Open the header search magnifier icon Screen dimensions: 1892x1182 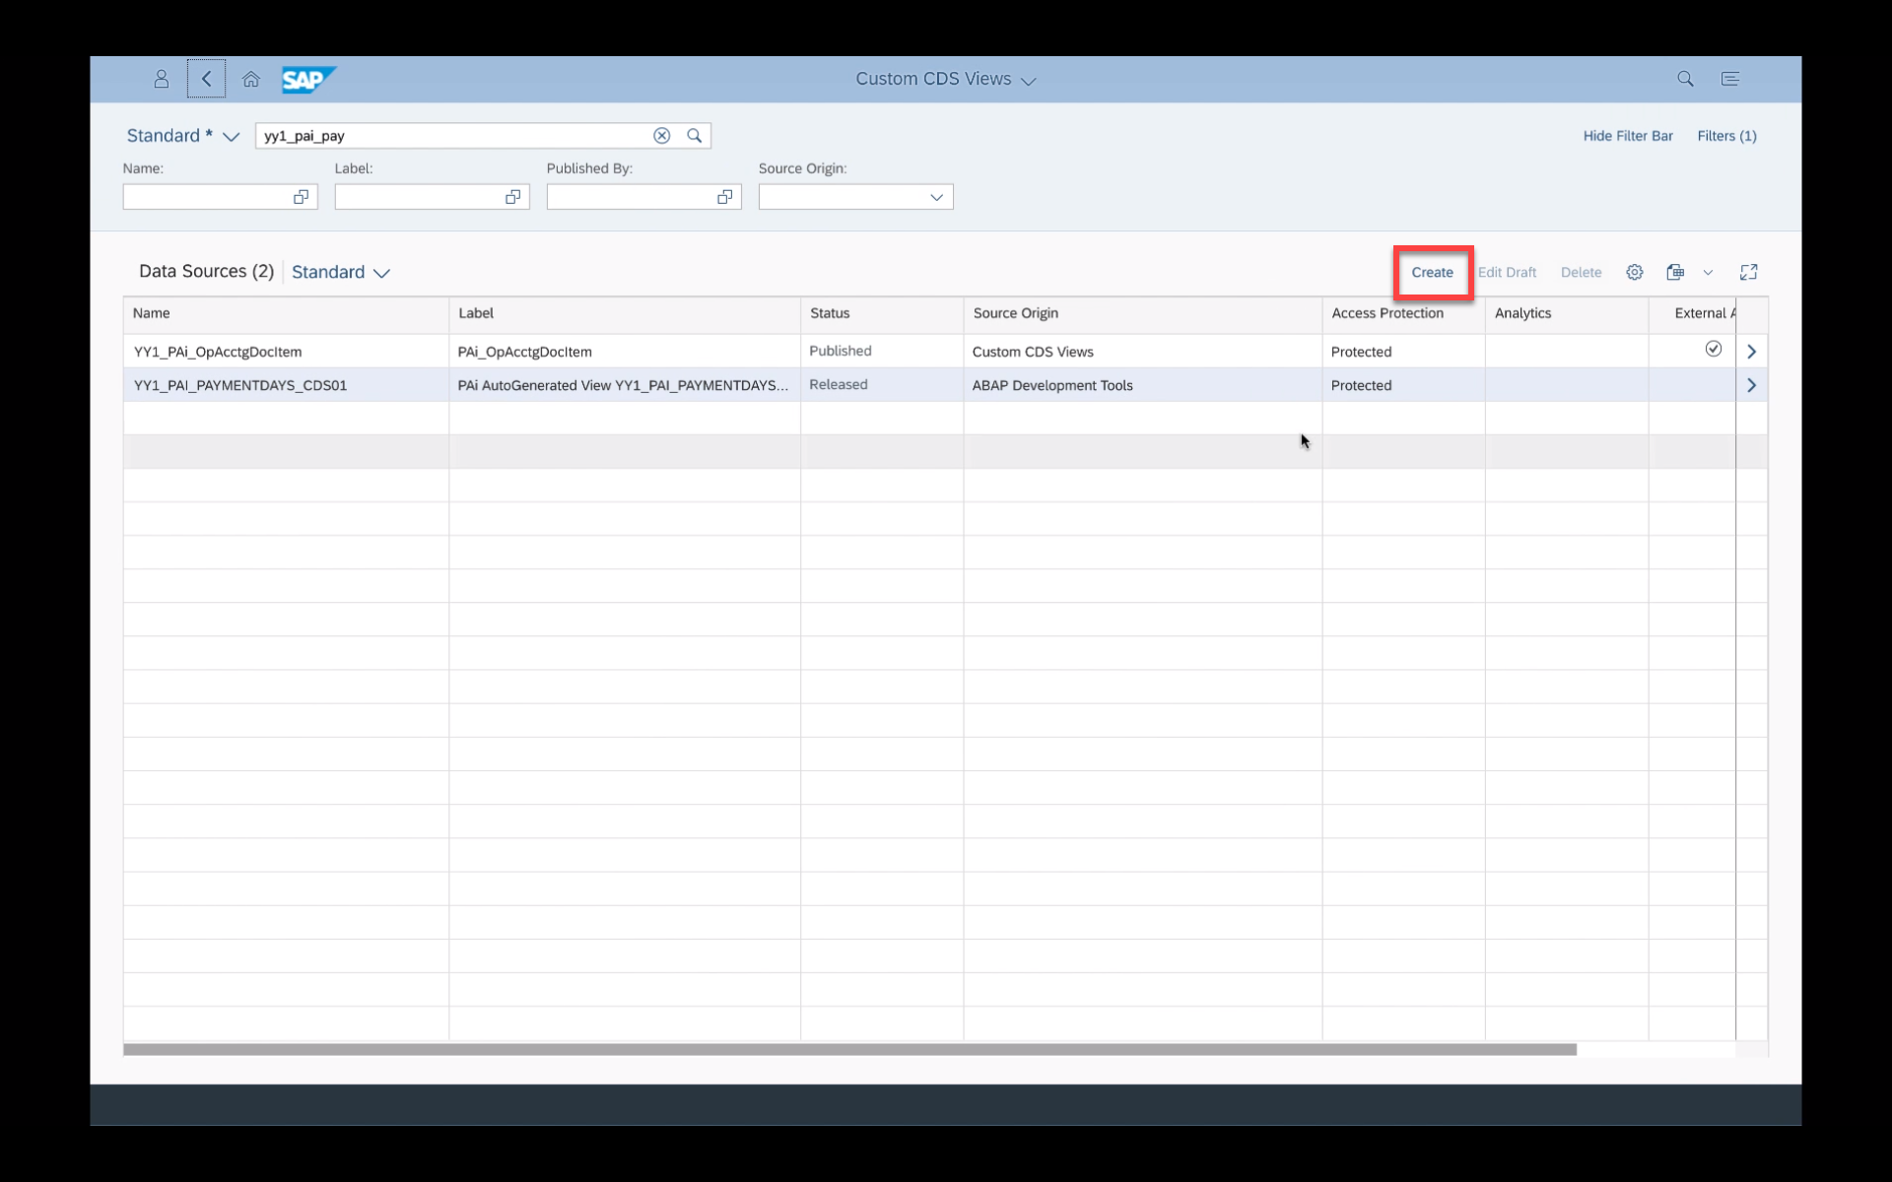click(1685, 79)
